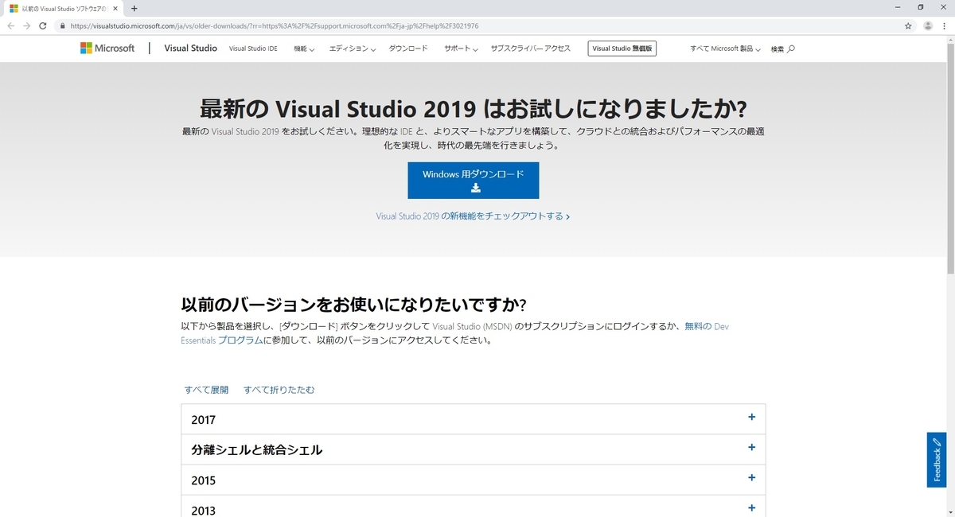
Task: Click すべて展開 link
Action: (206, 390)
